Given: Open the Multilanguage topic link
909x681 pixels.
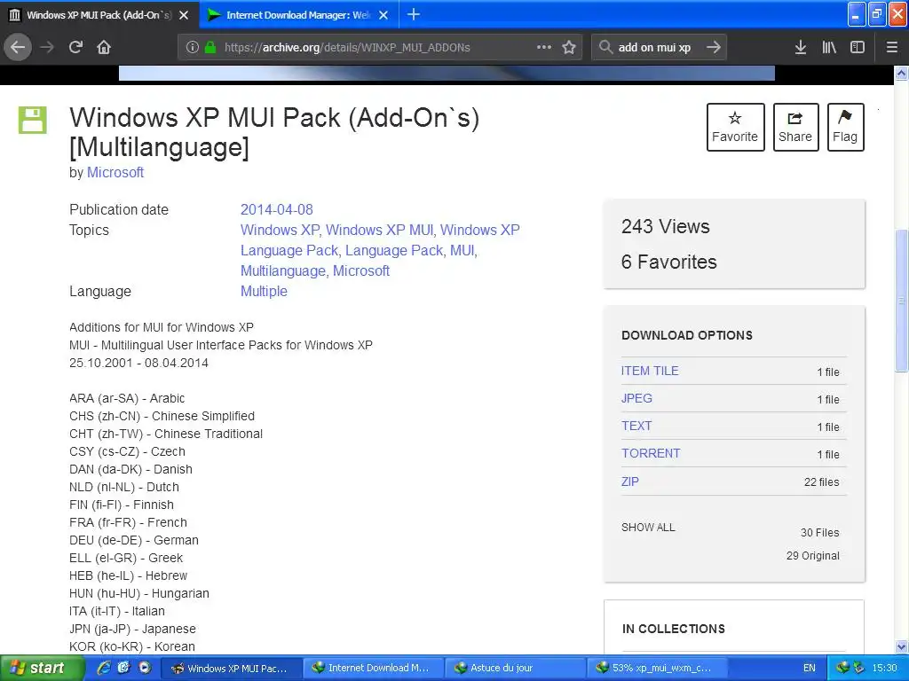Looking at the screenshot, I should pos(283,271).
